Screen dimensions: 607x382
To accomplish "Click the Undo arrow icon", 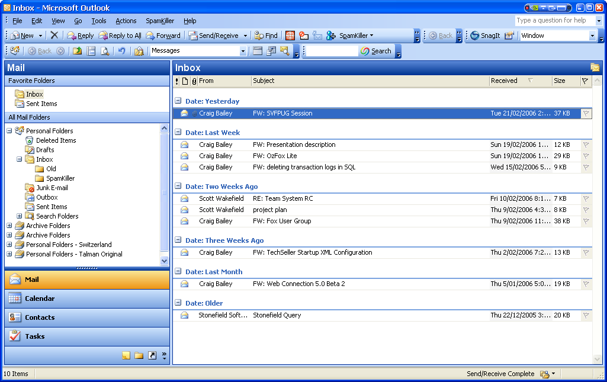I will [x=121, y=51].
